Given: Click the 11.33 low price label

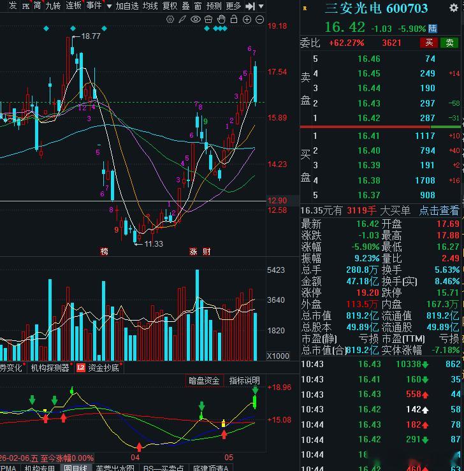Looking at the screenshot, I should pyautogui.click(x=154, y=244).
